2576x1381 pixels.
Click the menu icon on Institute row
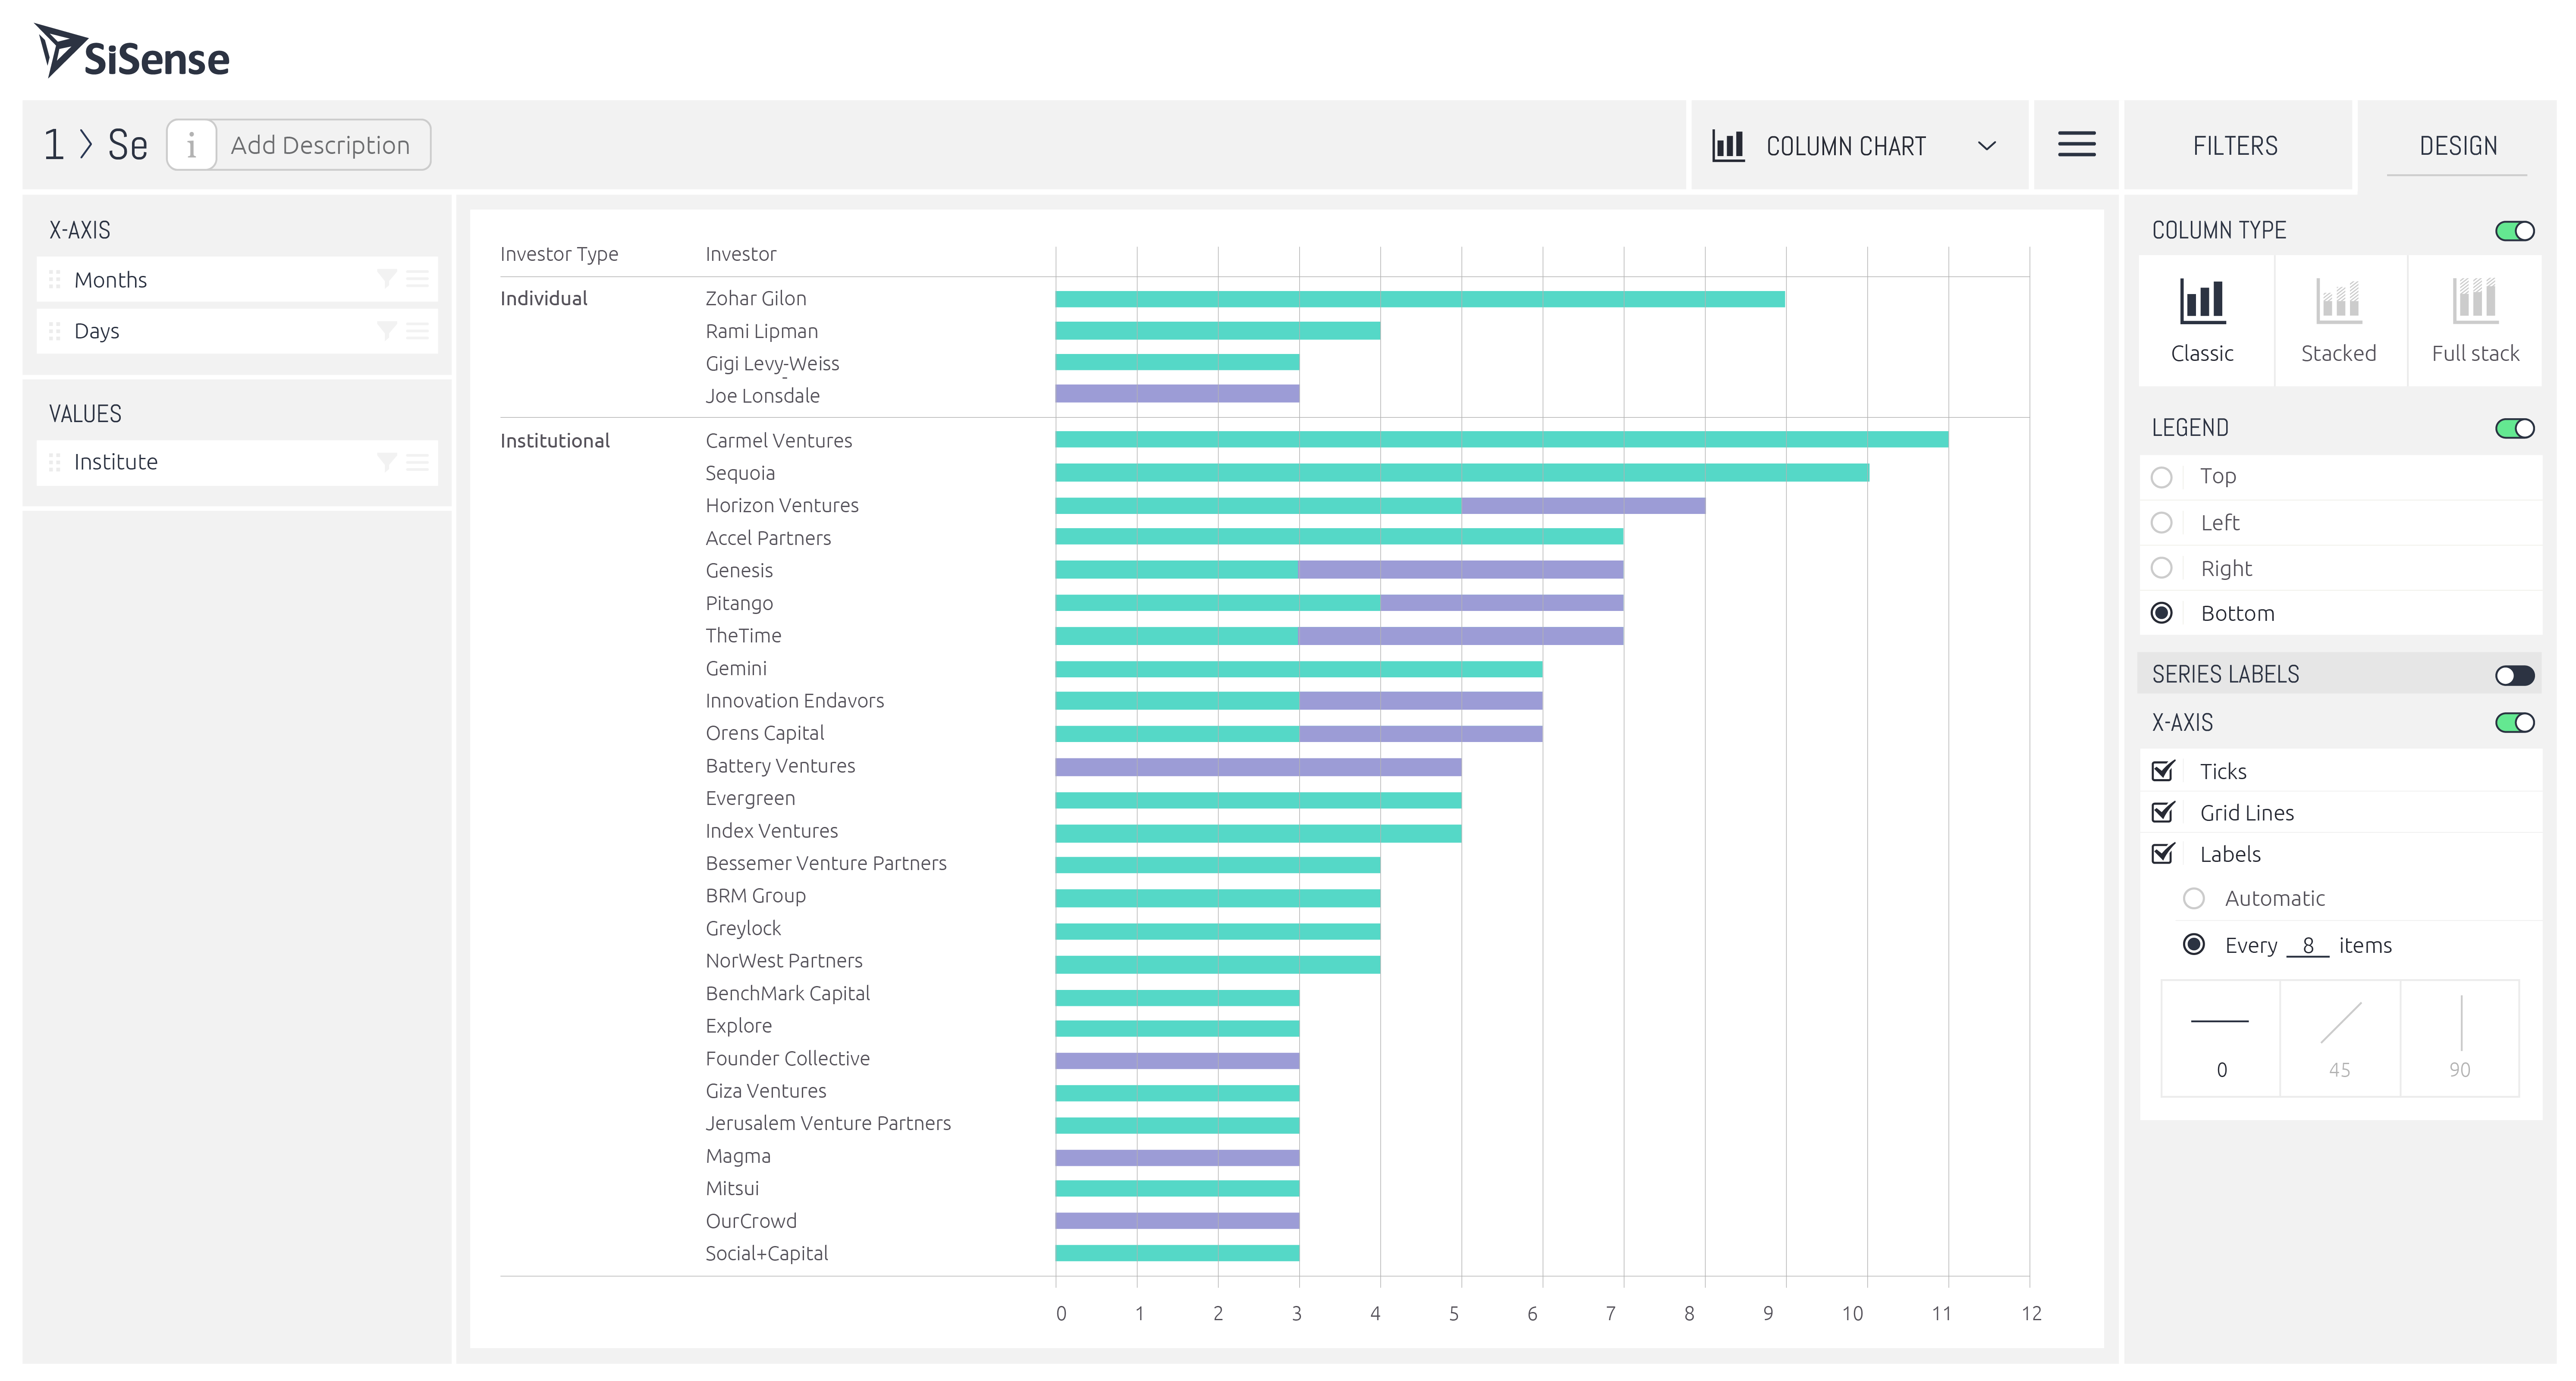pyautogui.click(x=417, y=462)
